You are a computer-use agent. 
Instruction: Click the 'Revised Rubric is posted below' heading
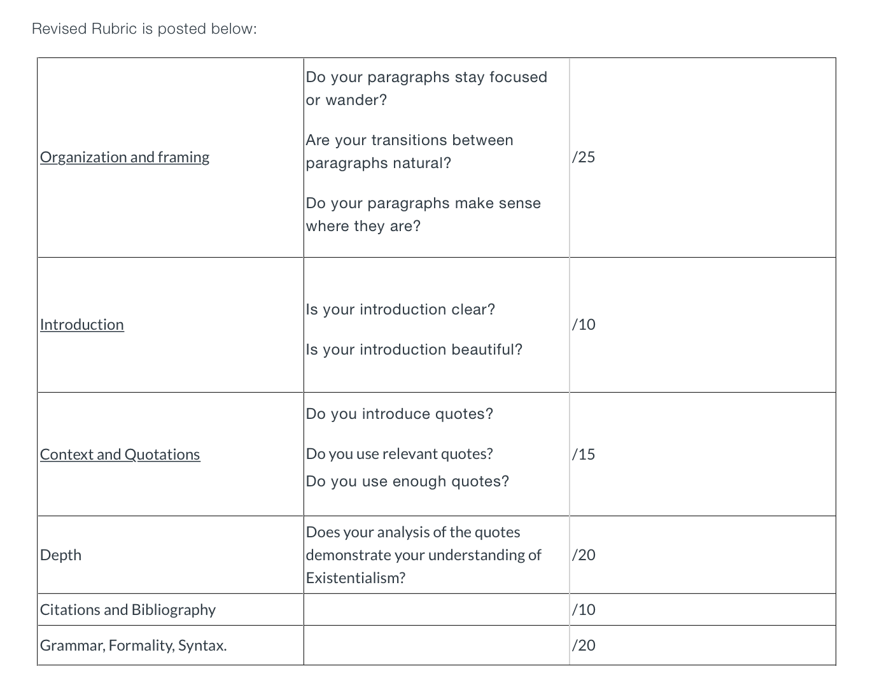(144, 29)
